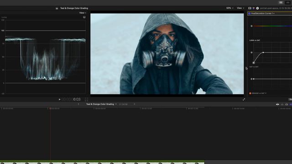Select upper control point on Luma vs Sat curve
292x164 pixels.
[x=263, y=53]
